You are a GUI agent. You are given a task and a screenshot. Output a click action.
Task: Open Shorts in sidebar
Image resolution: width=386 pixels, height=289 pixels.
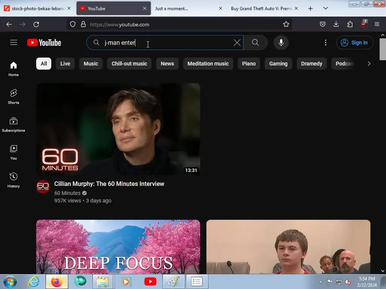(14, 97)
